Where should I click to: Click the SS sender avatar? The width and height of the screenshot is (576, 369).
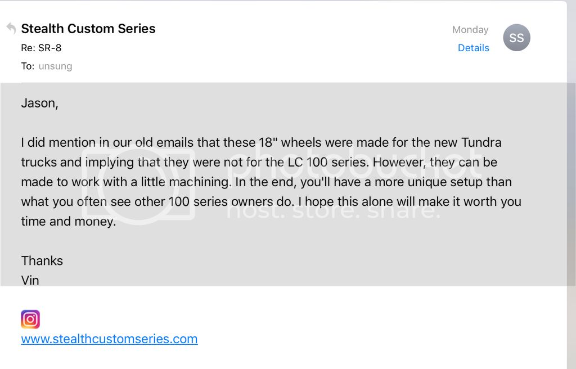point(516,38)
